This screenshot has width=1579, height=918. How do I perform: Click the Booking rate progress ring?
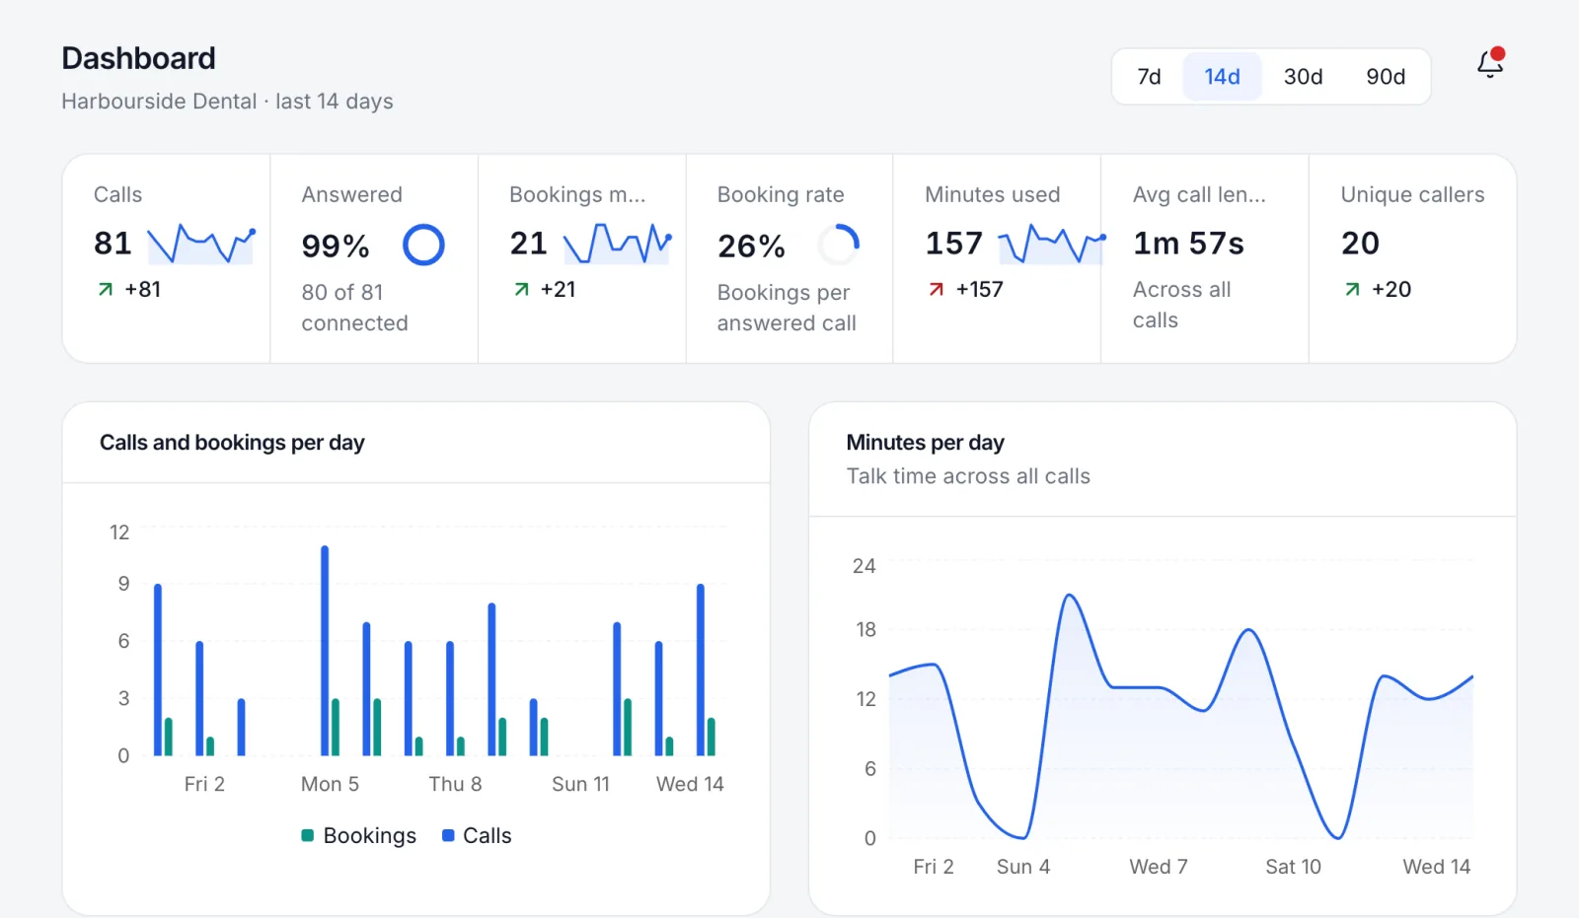[x=839, y=245]
